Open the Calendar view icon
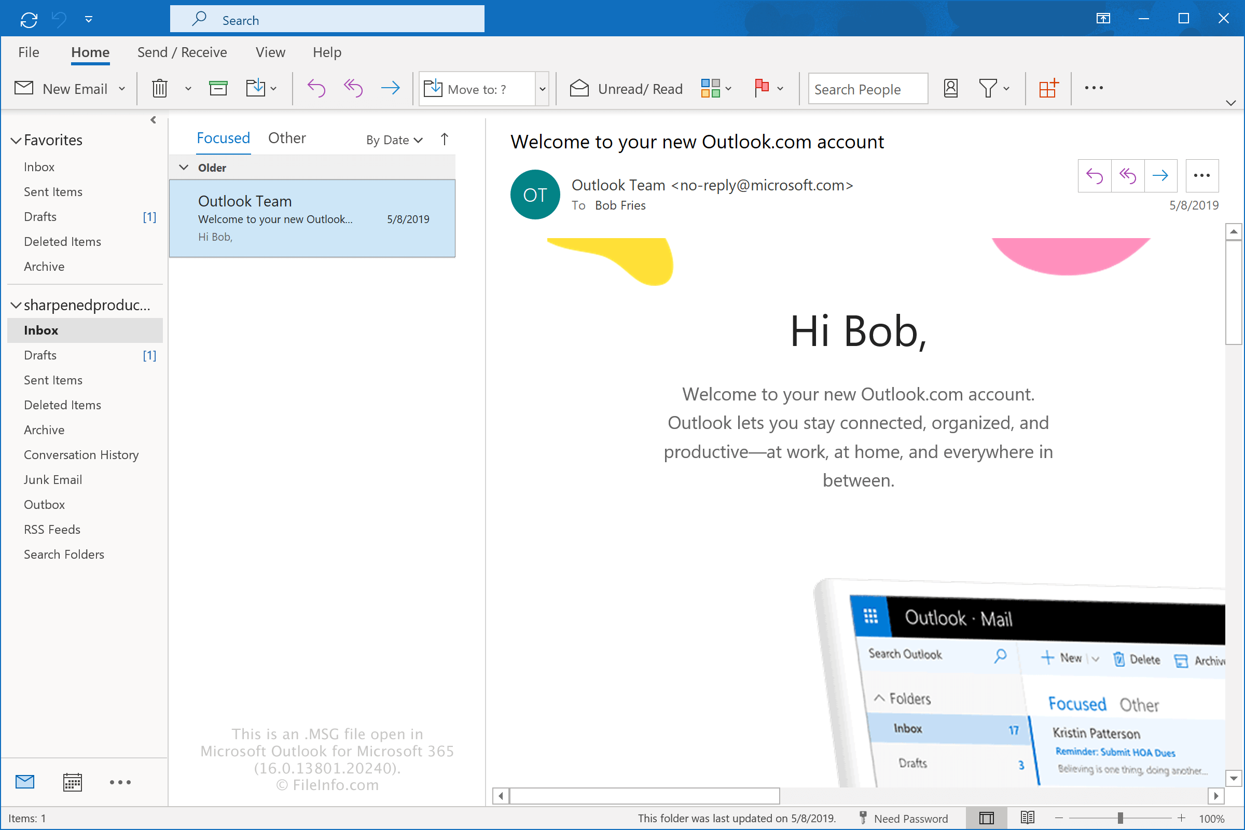1245x830 pixels. pos(72,782)
